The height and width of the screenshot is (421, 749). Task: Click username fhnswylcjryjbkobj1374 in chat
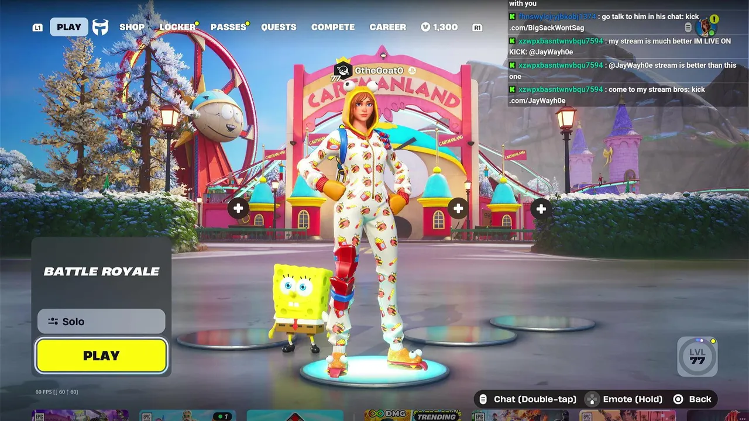pos(557,16)
